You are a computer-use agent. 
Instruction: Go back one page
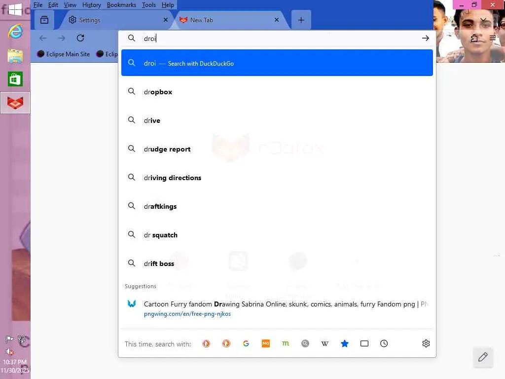coord(43,38)
